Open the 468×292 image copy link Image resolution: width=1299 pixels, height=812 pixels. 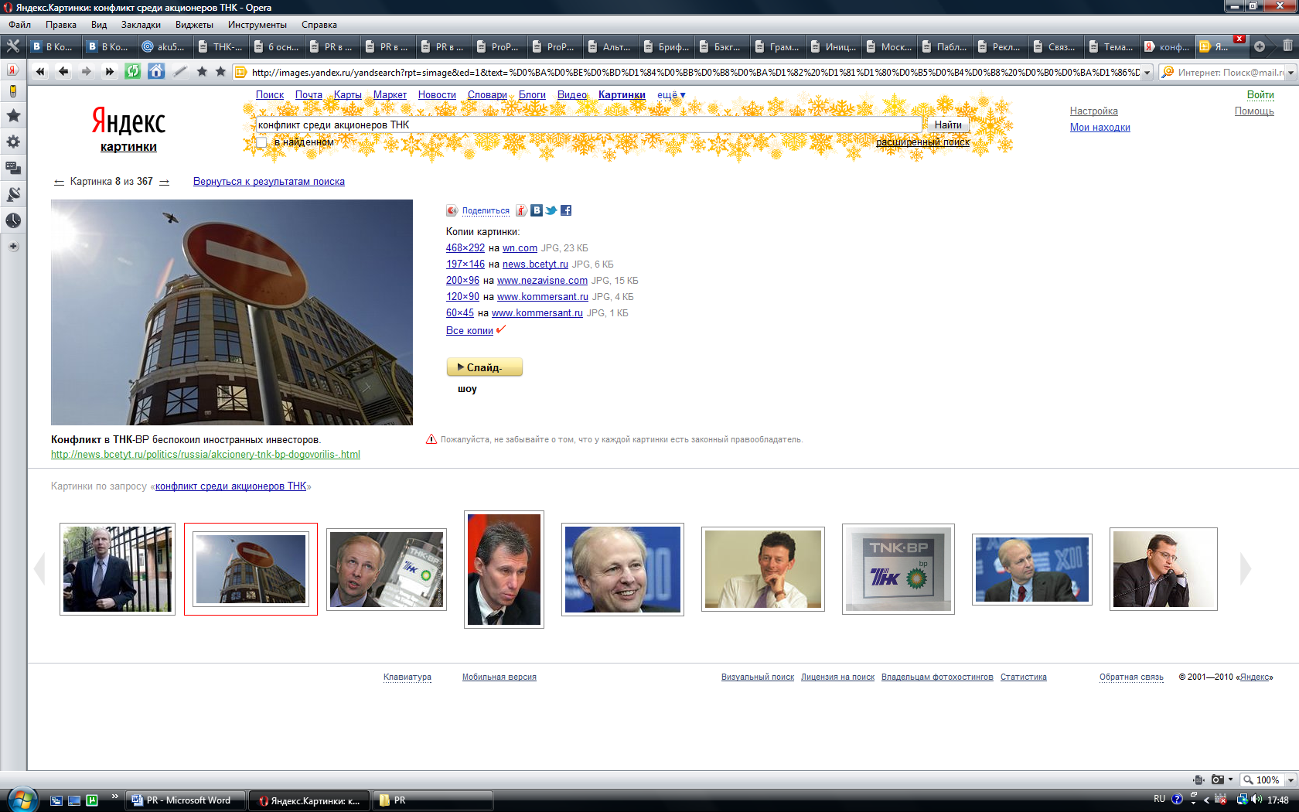coord(465,248)
